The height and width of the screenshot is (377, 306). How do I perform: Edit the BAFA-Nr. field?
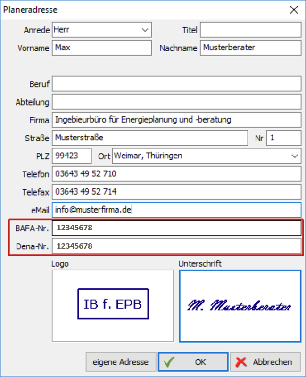176,228
